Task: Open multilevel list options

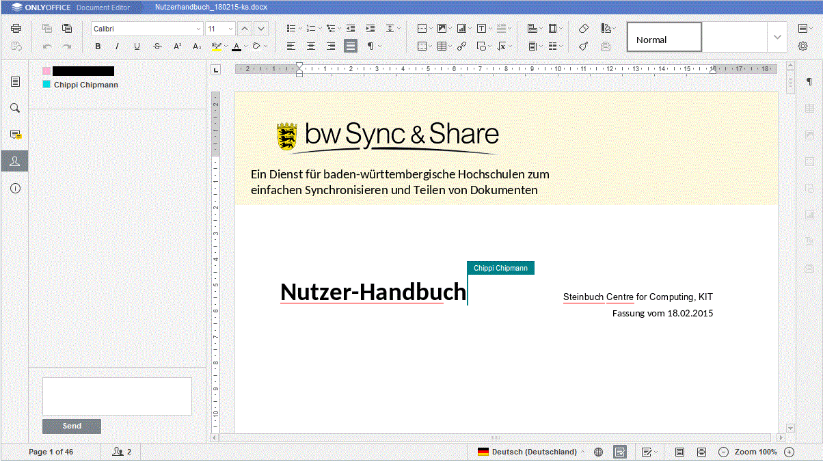Action: (334, 28)
